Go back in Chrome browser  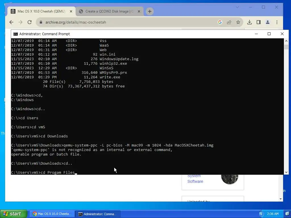11,22
